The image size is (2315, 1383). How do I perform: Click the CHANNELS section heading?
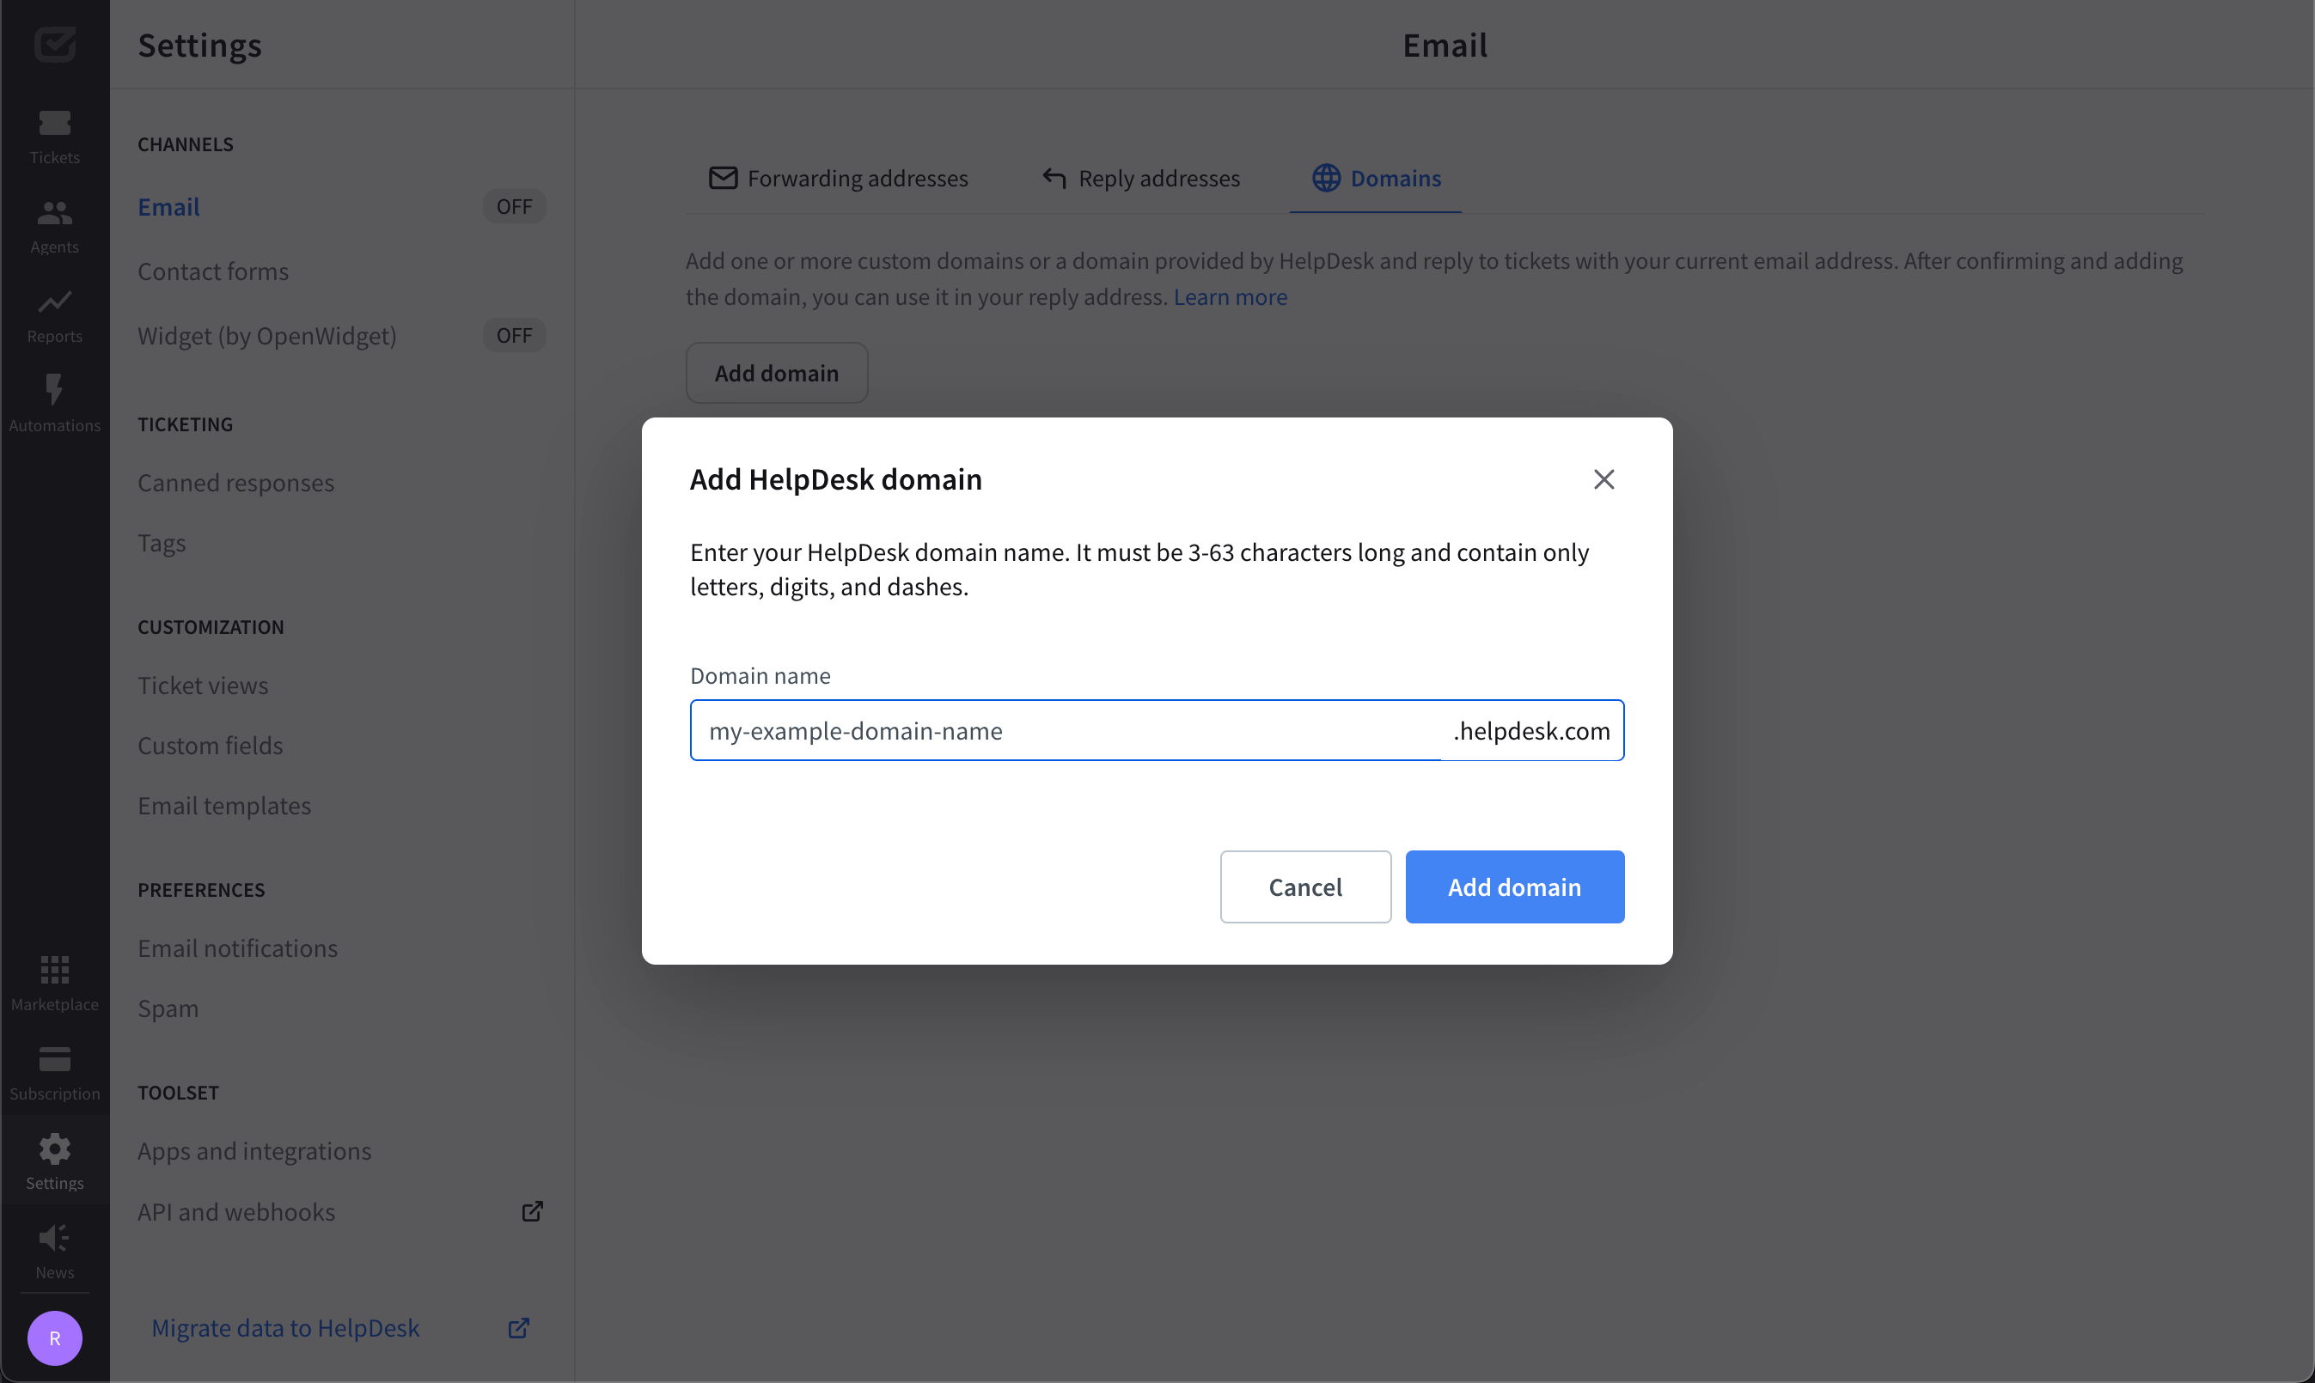tap(186, 144)
